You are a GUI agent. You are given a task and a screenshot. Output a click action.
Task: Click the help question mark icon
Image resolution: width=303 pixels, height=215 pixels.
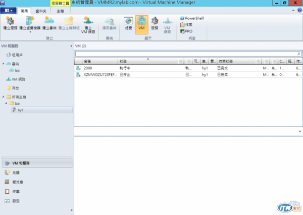click(299, 10)
